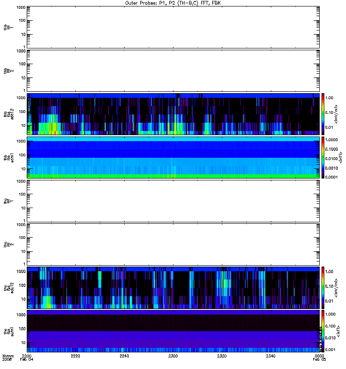Click the '0.1000' color bar value
Image resolution: width=346 pixels, height=369 pixels.
click(331, 149)
